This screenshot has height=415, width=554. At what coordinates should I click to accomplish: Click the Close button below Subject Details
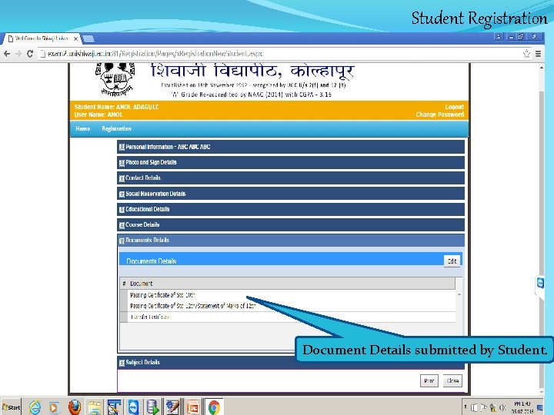452,380
